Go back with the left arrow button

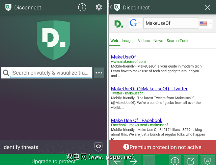[x=117, y=161]
